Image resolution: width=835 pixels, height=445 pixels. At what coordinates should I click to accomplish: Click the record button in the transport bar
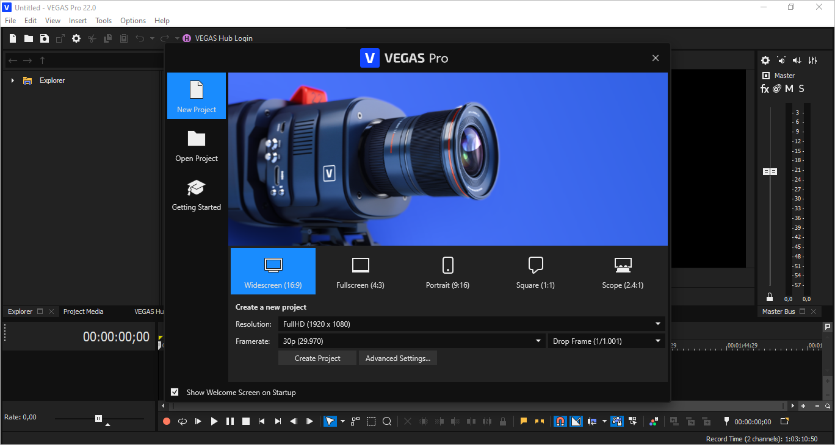167,421
